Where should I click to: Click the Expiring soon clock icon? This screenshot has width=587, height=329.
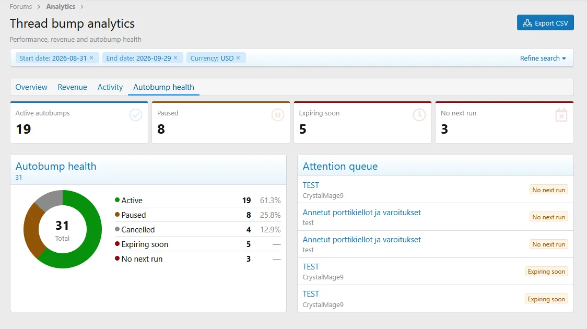tap(419, 115)
